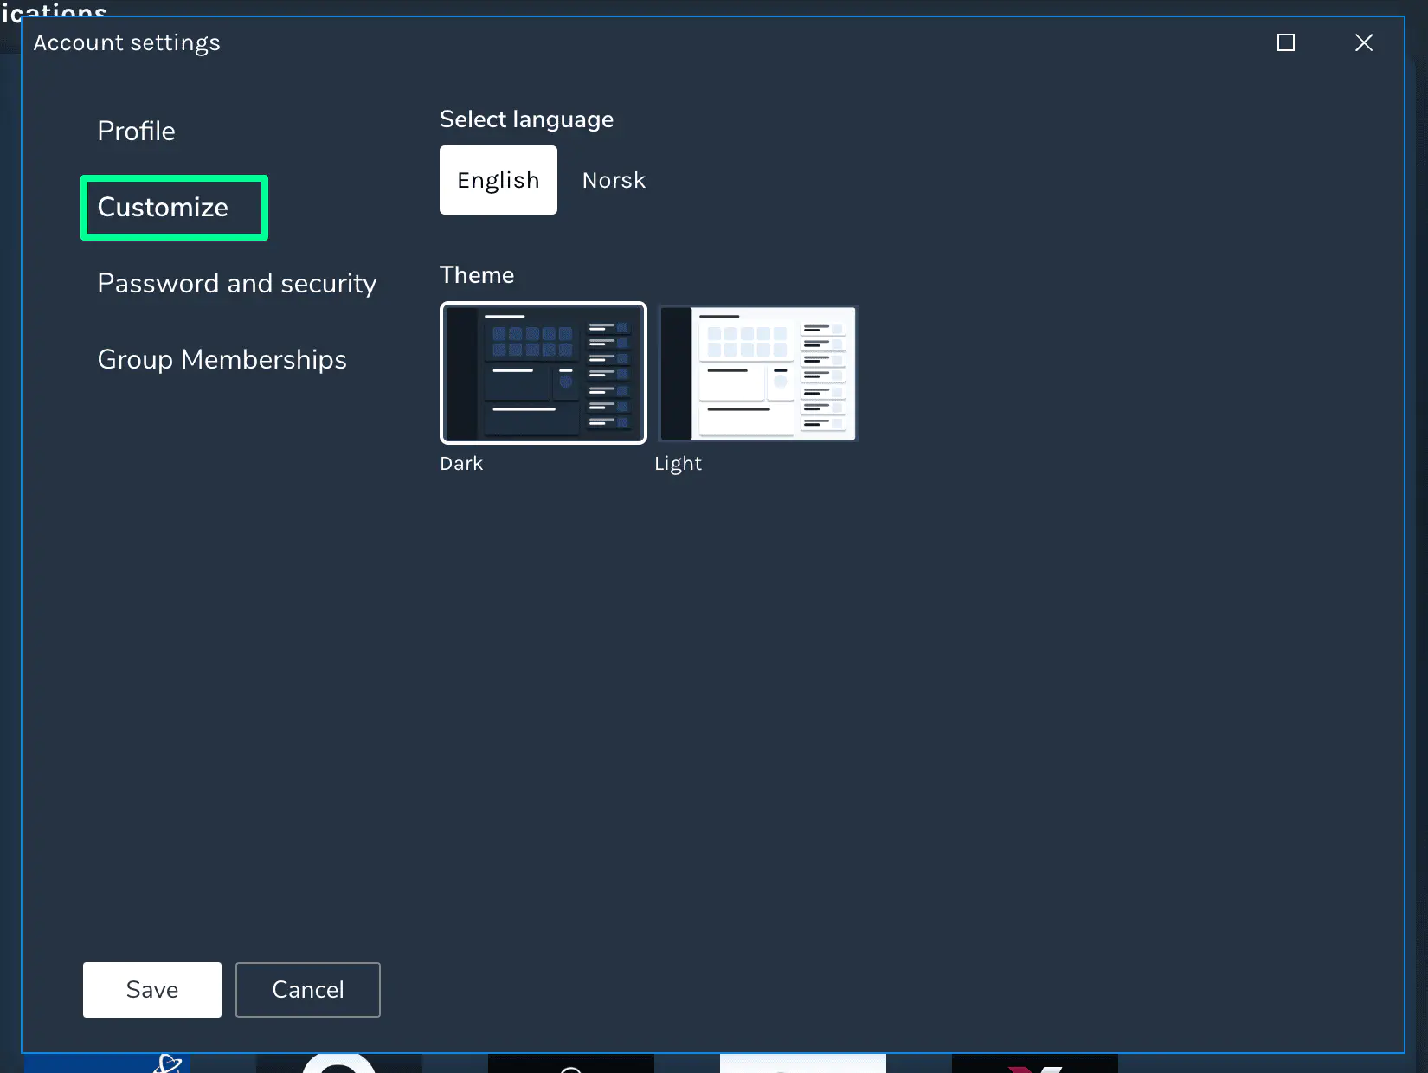Open Group Memberships section
The image size is (1428, 1073).
coord(222,360)
